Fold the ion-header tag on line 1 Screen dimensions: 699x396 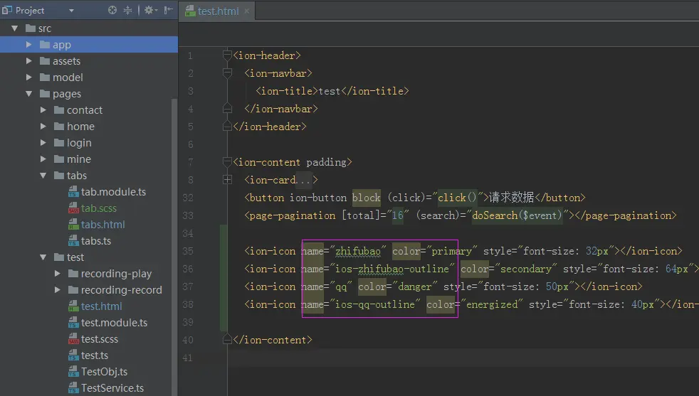tap(227, 55)
